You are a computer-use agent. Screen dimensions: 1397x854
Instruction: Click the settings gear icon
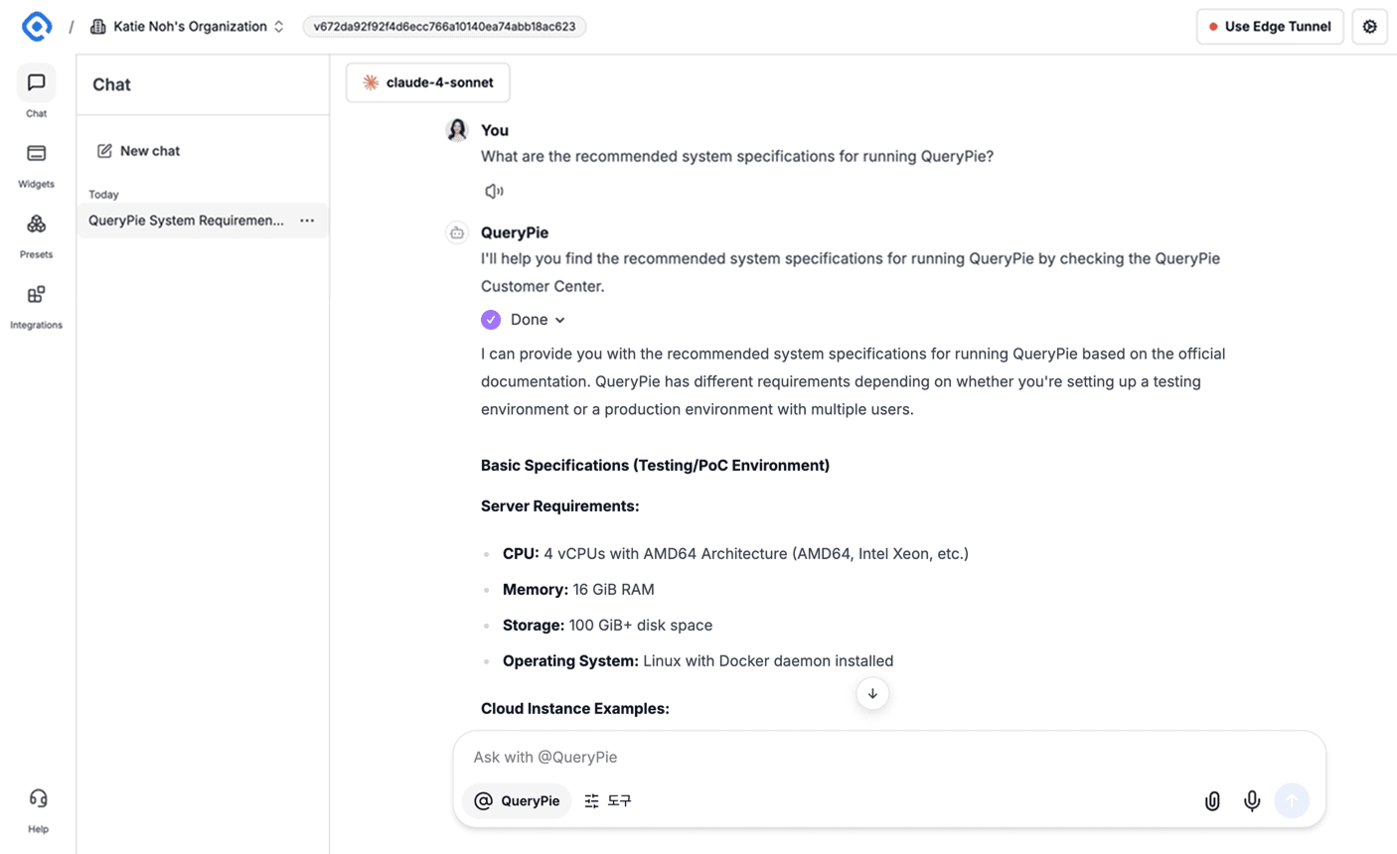pyautogui.click(x=1369, y=27)
